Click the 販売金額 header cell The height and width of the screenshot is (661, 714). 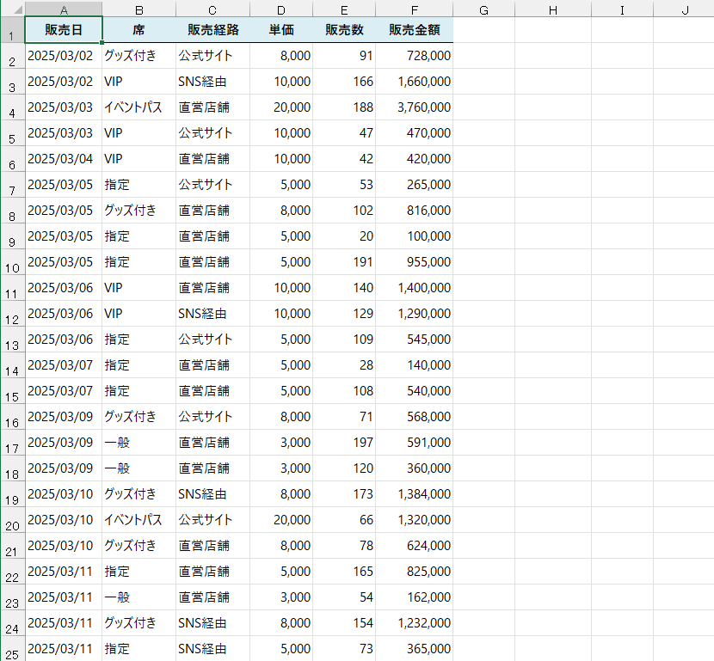[415, 30]
